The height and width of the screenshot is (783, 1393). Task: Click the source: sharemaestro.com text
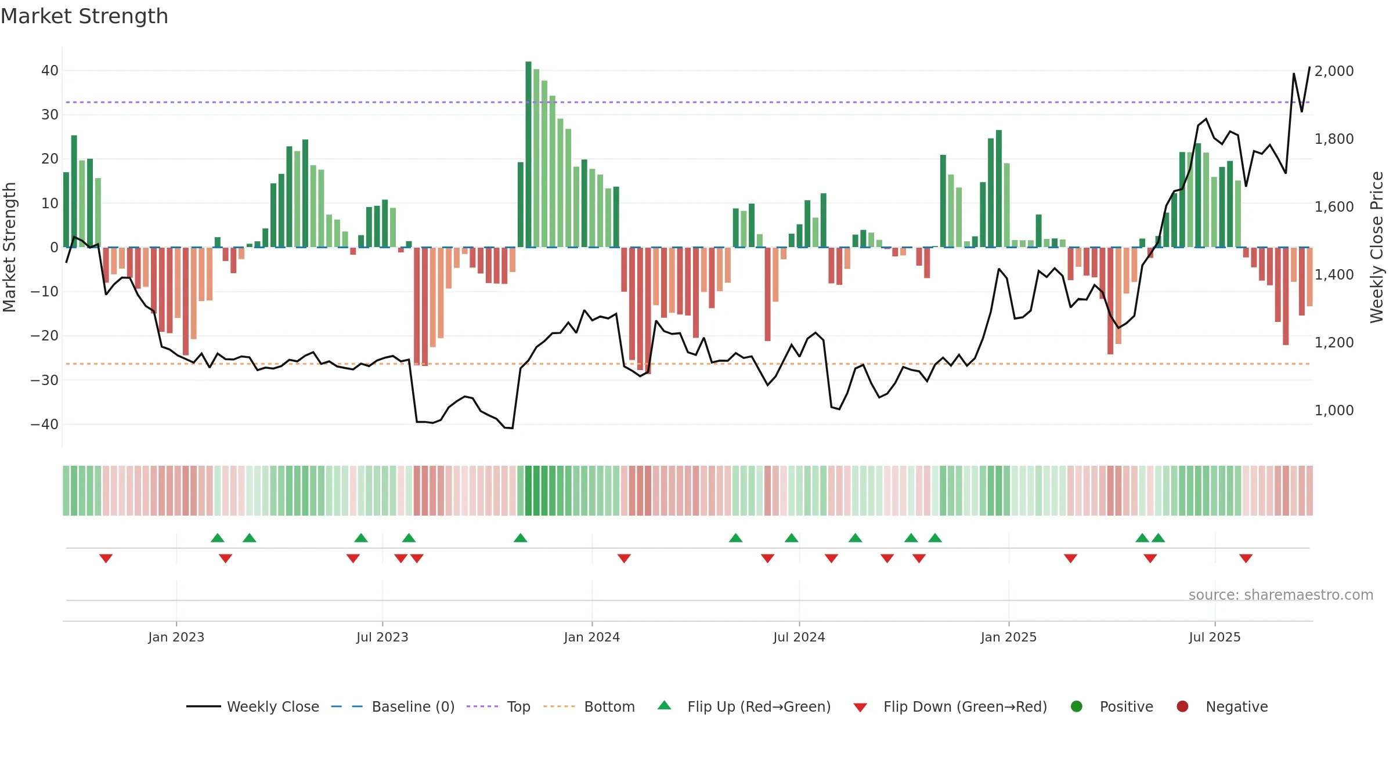tap(1281, 595)
